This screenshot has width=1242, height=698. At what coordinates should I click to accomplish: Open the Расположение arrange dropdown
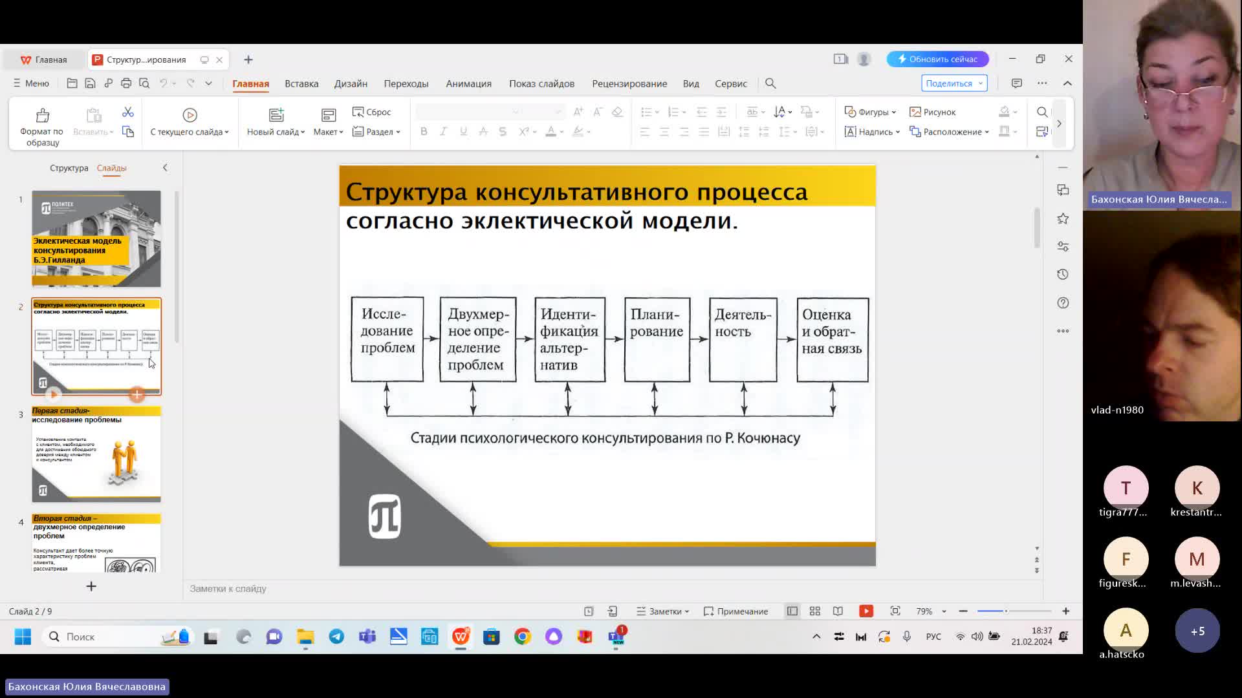point(949,132)
